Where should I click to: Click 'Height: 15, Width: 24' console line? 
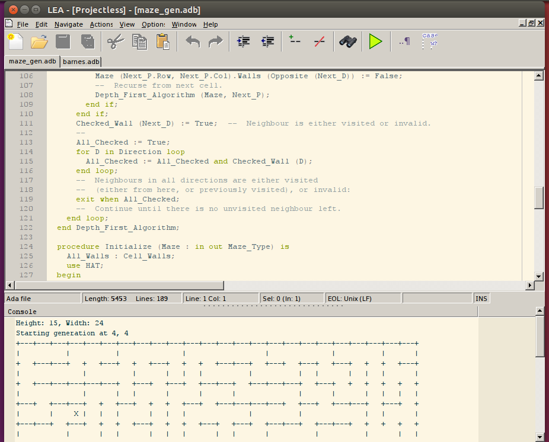click(59, 323)
